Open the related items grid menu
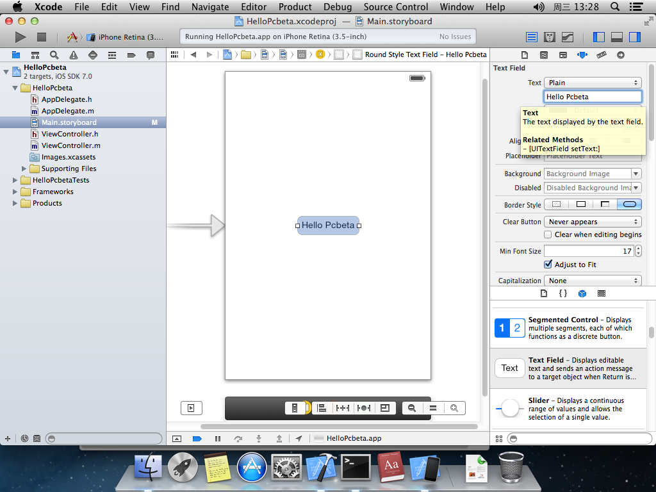656x492 pixels. (x=174, y=55)
